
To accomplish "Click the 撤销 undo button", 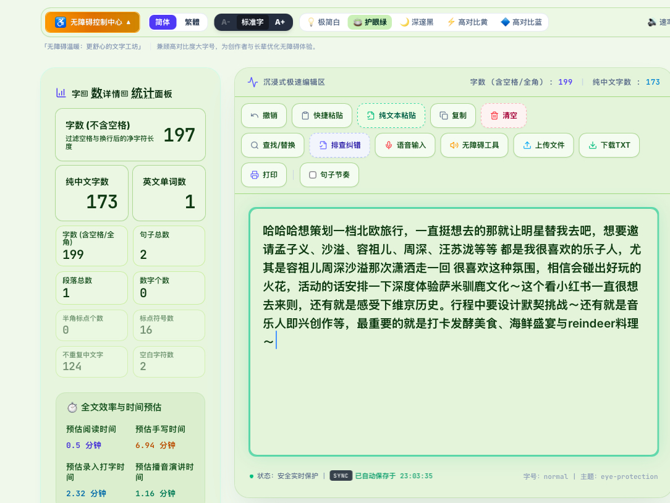I will click(264, 116).
